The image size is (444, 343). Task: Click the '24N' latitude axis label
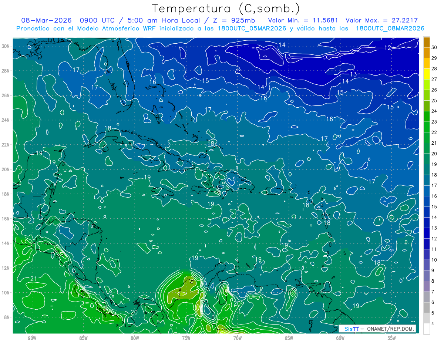pos(6,120)
